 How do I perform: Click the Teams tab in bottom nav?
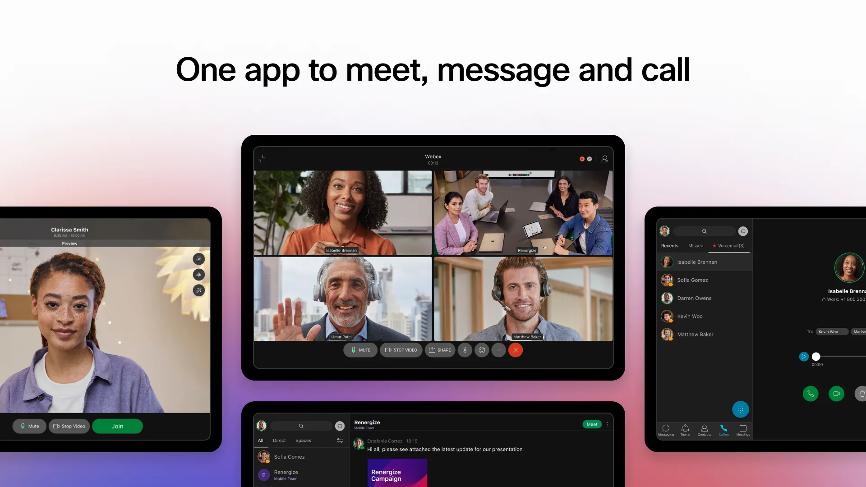tap(685, 430)
